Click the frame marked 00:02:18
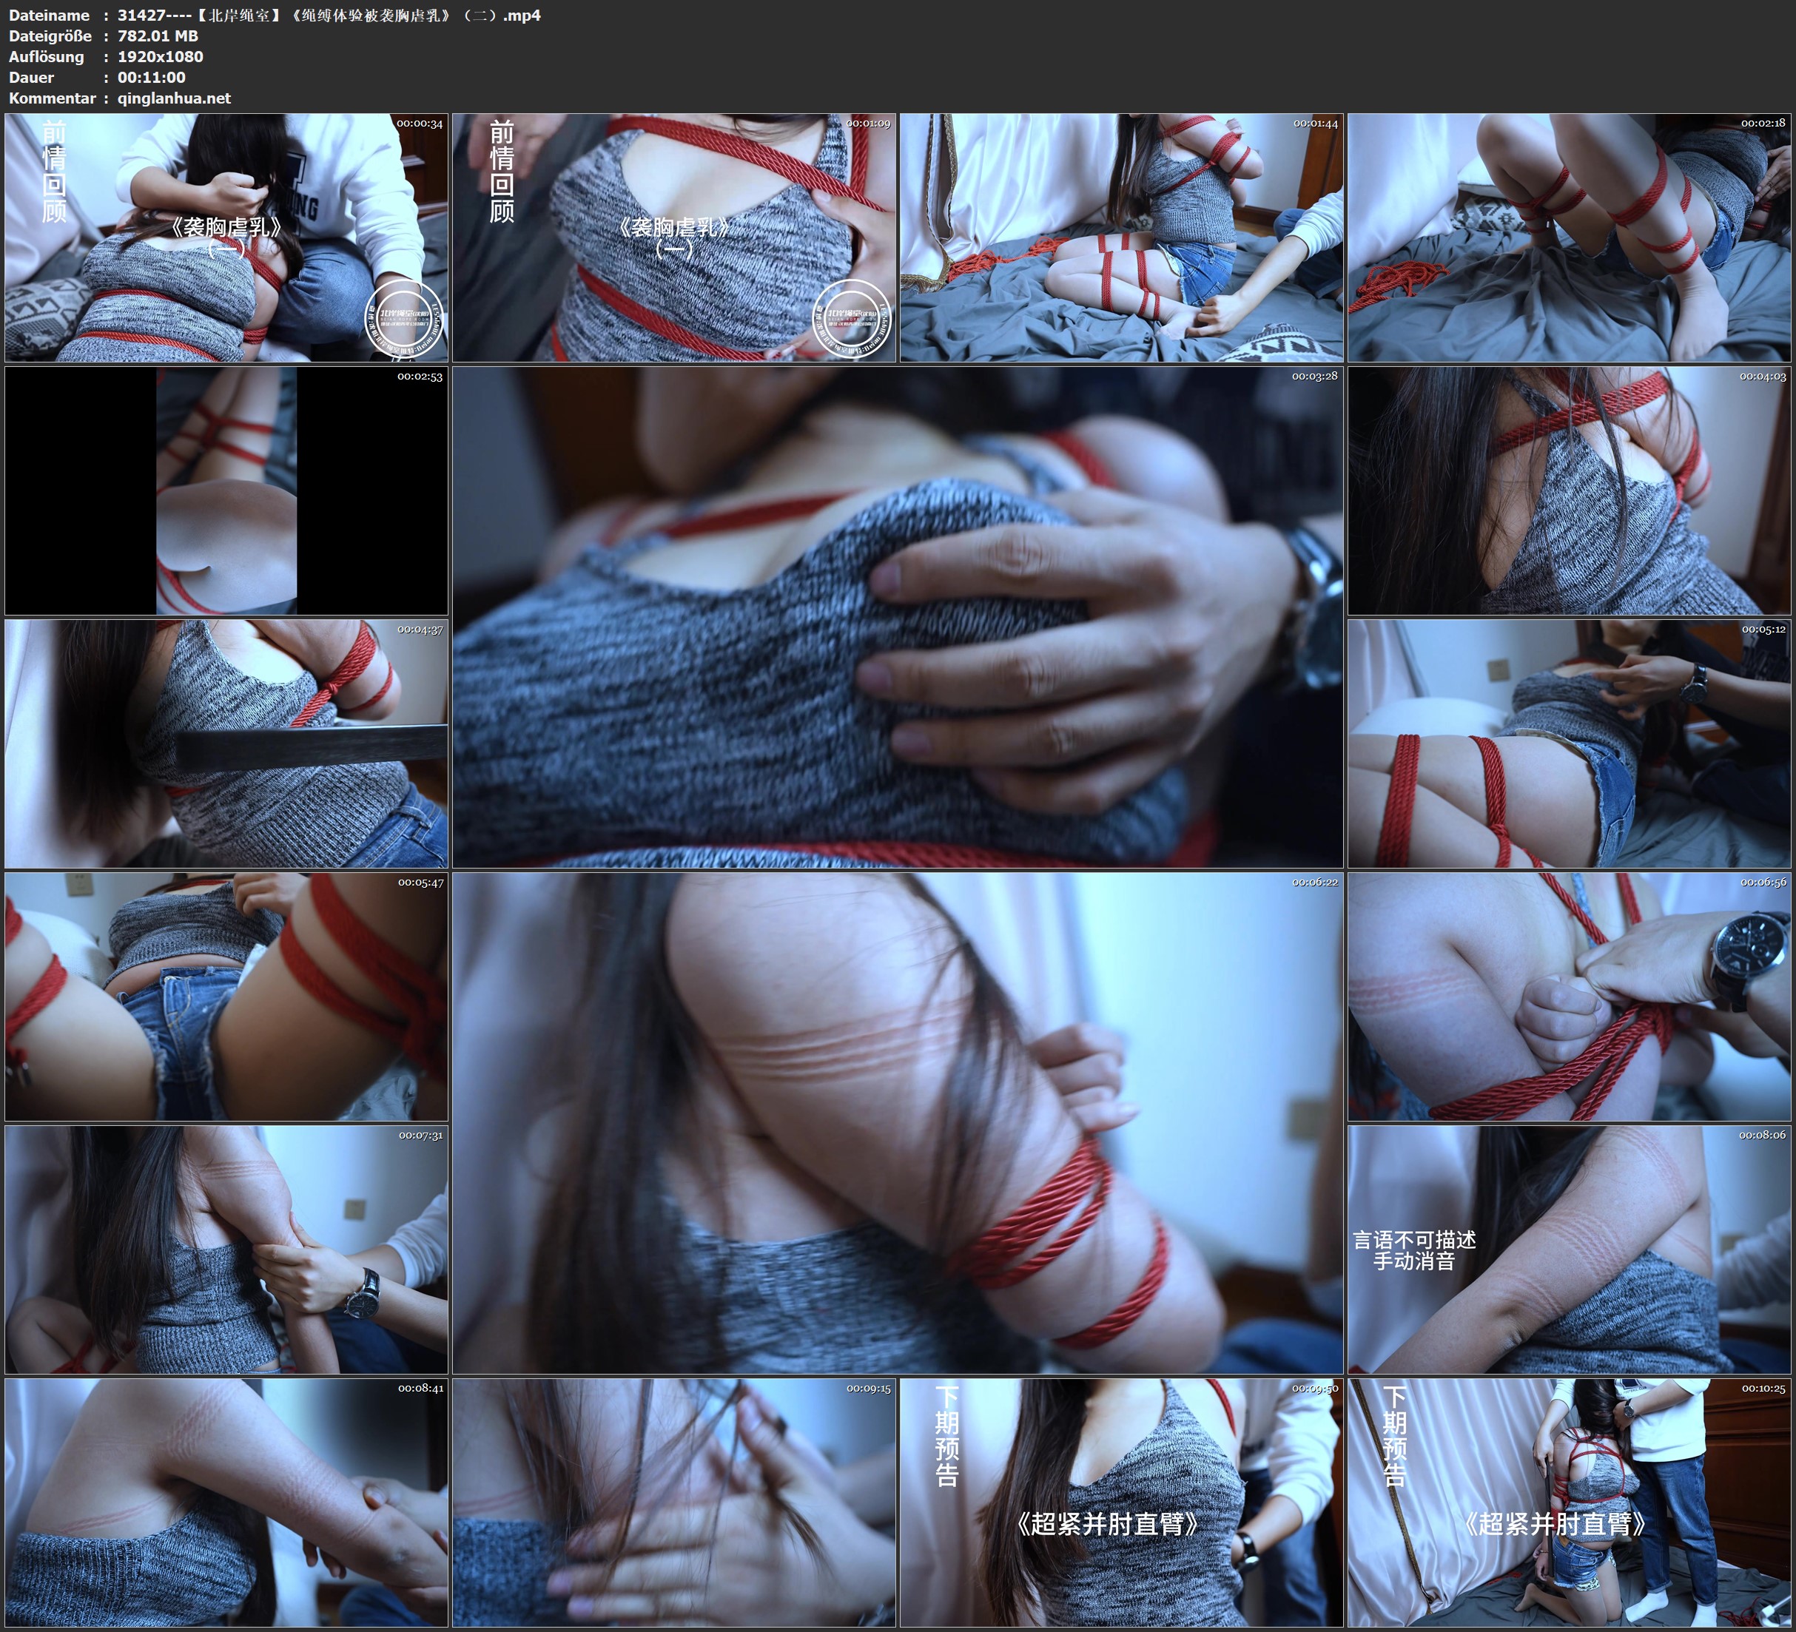Screen dimensions: 1796x1632 [1569, 237]
